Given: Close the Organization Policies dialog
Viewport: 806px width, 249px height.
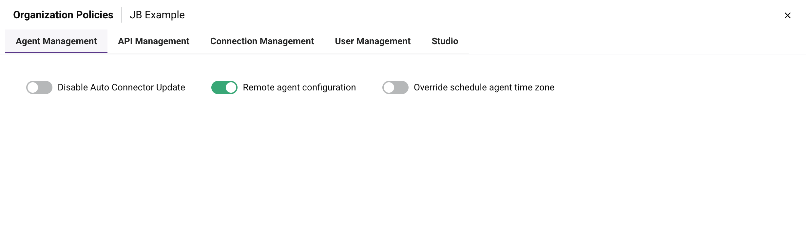Looking at the screenshot, I should click(787, 15).
